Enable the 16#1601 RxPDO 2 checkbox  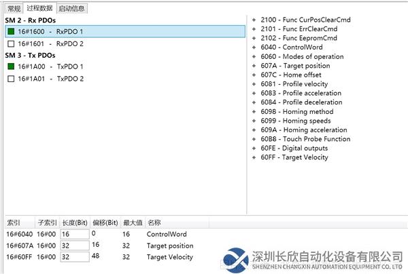coord(11,44)
